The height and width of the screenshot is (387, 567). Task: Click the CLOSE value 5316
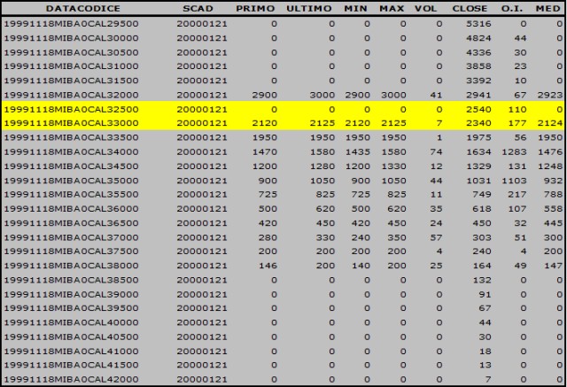coord(477,22)
